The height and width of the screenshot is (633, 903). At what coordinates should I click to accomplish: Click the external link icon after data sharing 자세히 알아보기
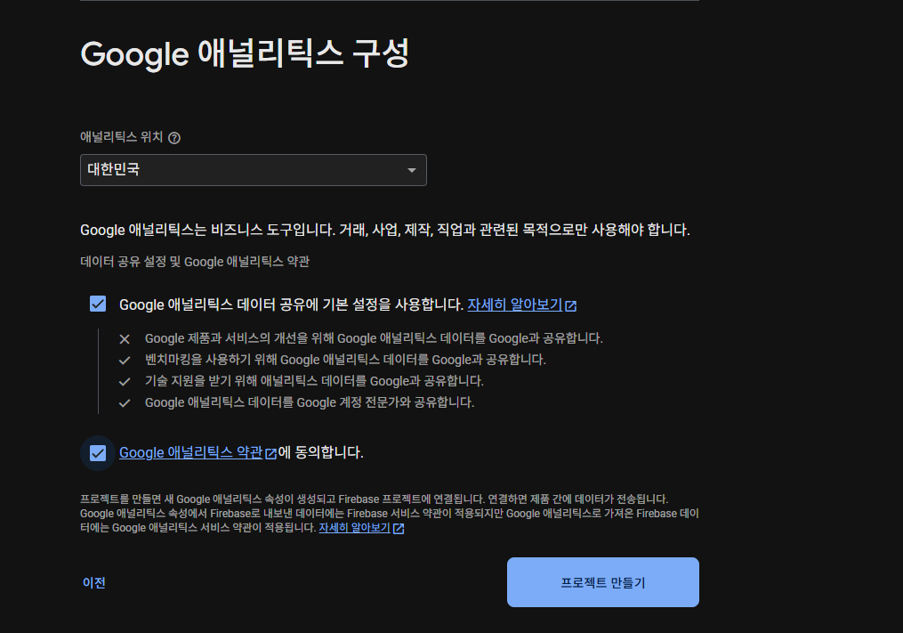[x=570, y=305]
